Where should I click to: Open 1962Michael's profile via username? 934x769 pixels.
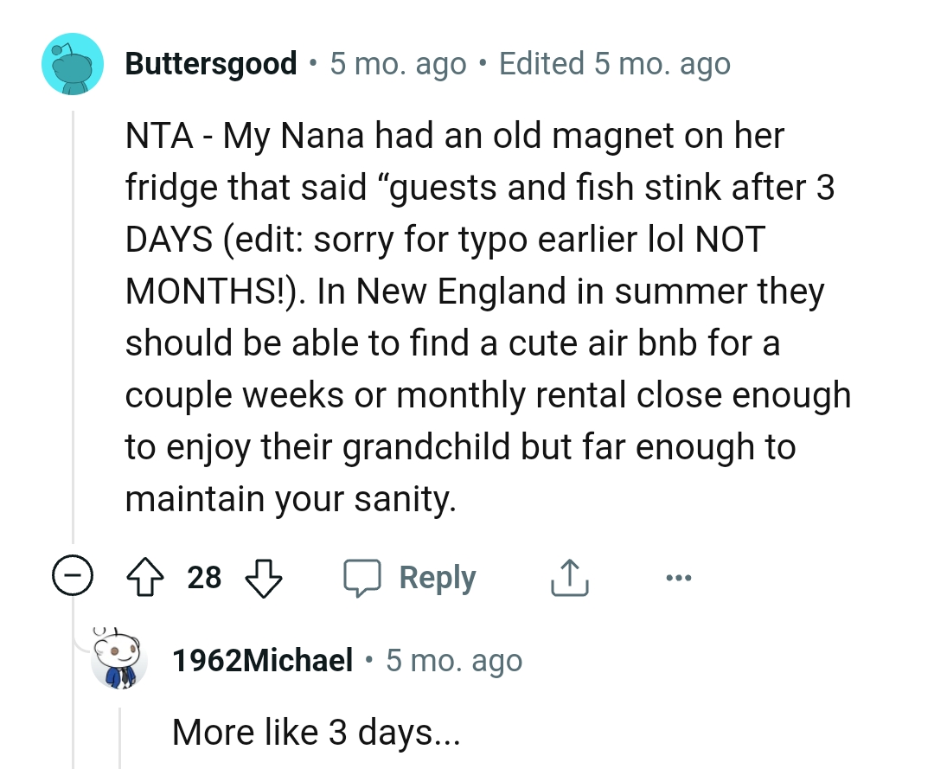[262, 660]
